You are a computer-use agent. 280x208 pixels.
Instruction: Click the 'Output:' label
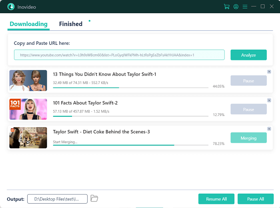[16, 199]
